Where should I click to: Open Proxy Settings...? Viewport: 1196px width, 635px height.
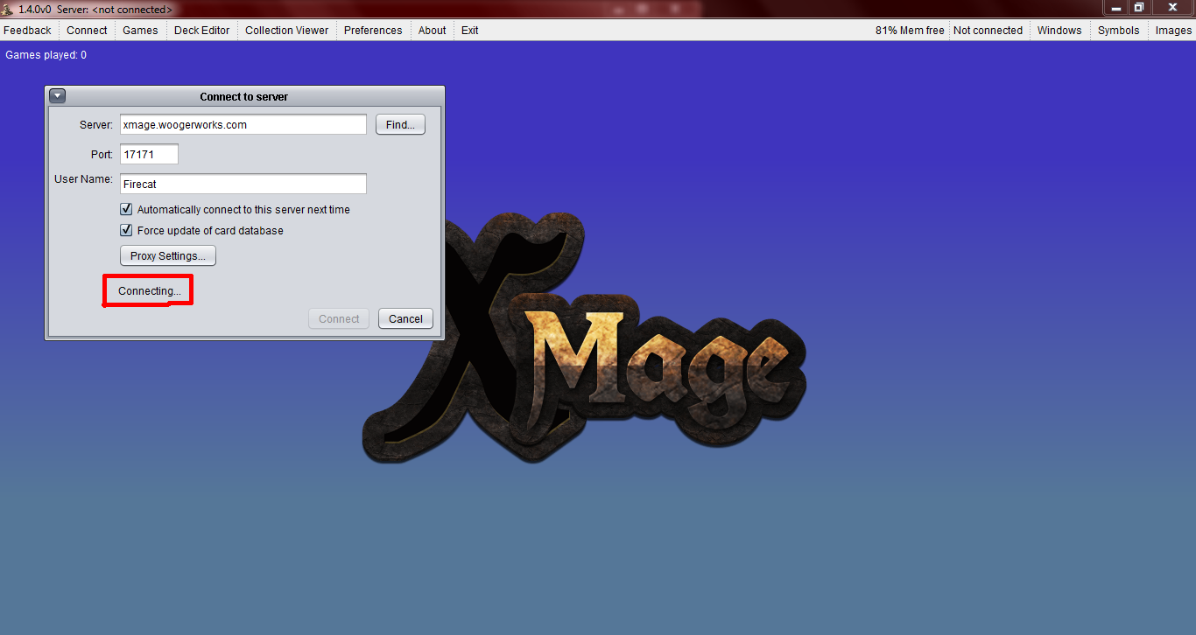168,256
